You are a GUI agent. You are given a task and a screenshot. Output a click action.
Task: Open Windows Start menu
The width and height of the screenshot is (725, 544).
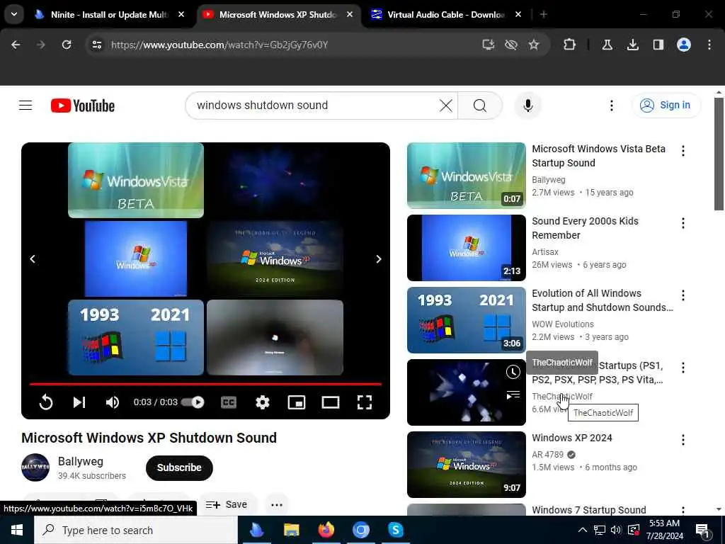click(x=17, y=530)
